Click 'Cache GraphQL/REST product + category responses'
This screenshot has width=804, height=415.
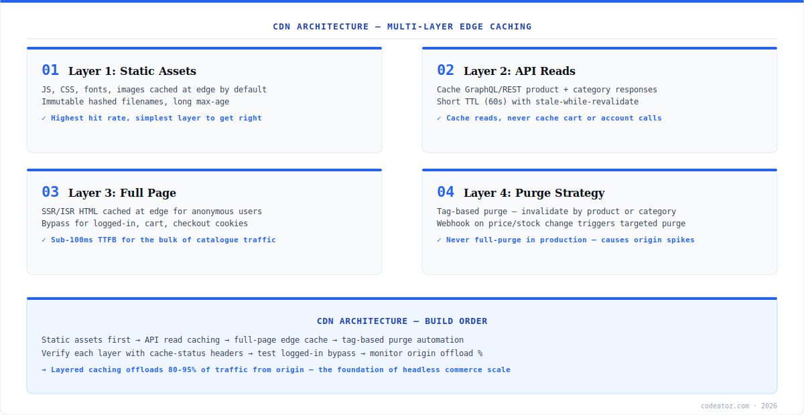coord(547,90)
